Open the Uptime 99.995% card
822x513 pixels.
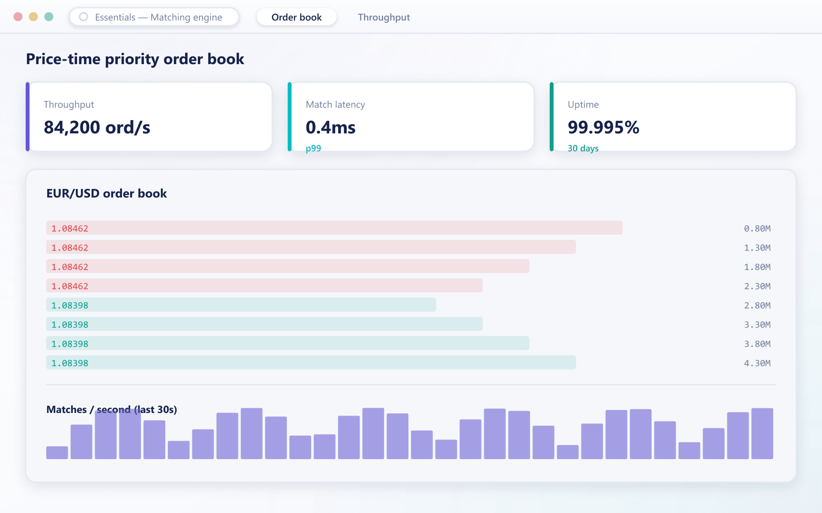pyautogui.click(x=673, y=117)
